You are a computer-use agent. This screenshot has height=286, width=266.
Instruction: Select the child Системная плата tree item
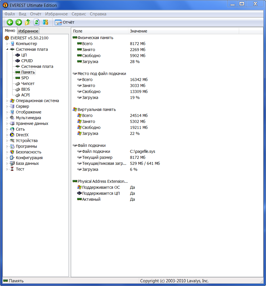click(37, 66)
